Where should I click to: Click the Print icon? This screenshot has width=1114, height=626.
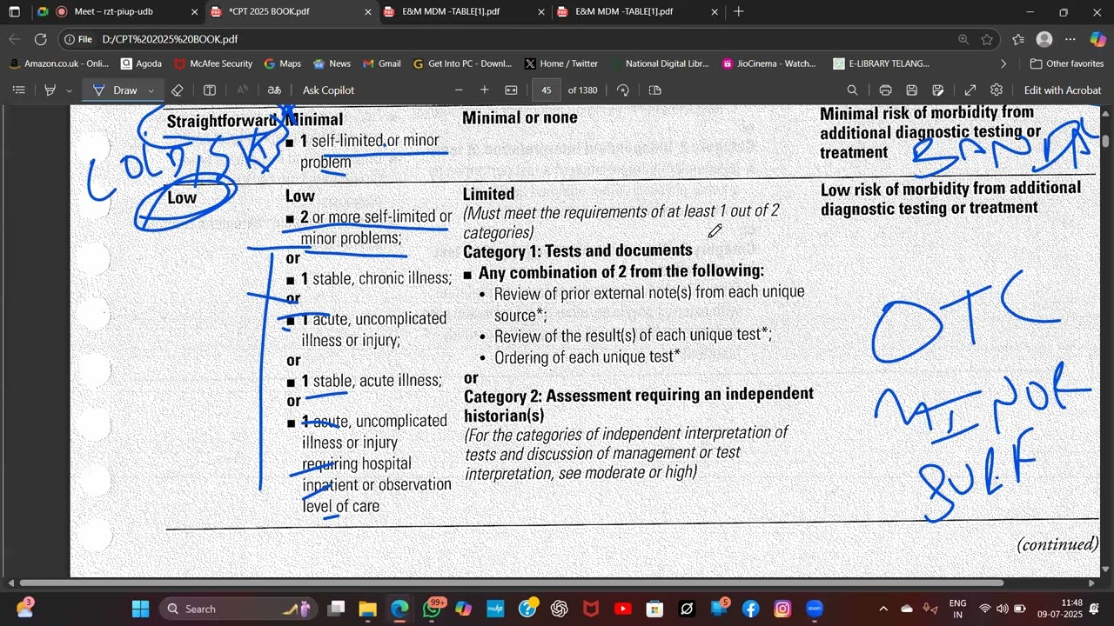click(885, 90)
